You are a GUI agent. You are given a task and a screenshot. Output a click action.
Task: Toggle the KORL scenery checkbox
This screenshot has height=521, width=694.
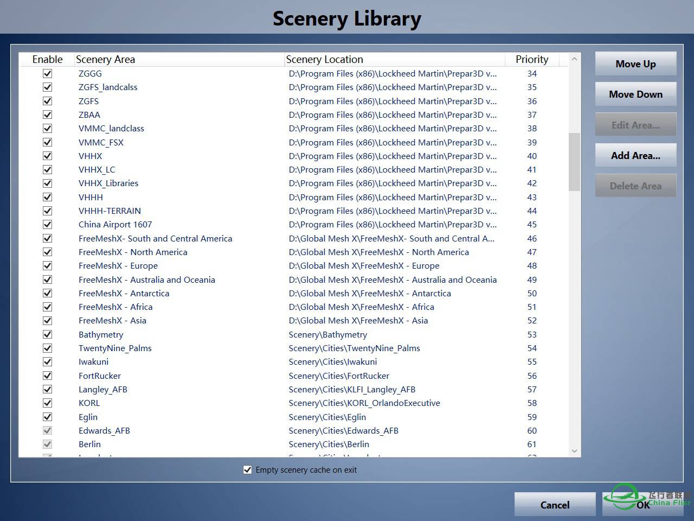click(48, 403)
